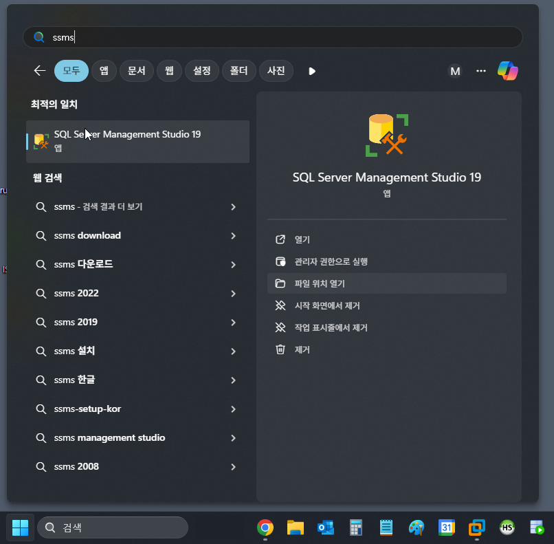Choose 제거 to uninstall

pyautogui.click(x=387, y=349)
